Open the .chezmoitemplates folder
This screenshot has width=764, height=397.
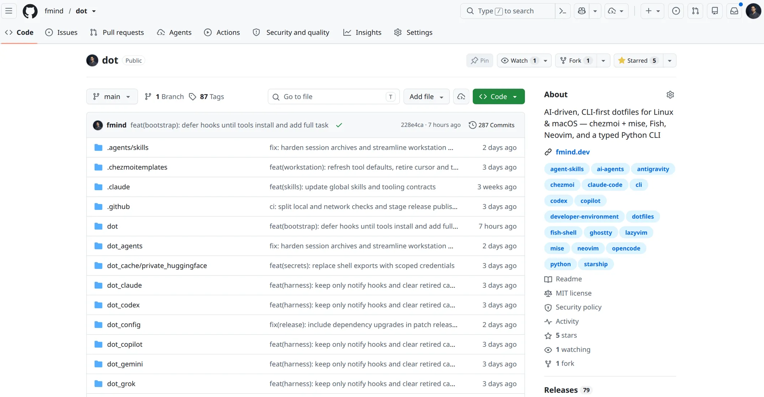[x=137, y=167]
